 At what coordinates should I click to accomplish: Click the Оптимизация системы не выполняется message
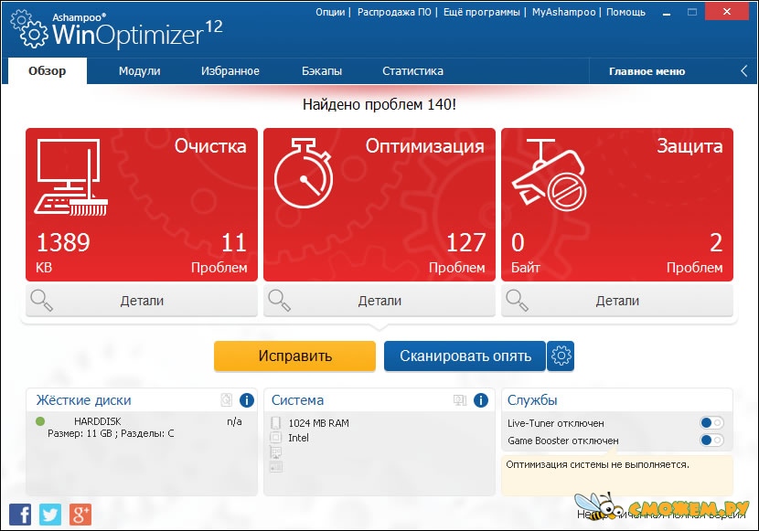tap(597, 465)
